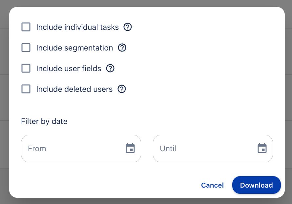The height and width of the screenshot is (204, 292).
Task: Open help for Include individual tasks
Action: click(128, 27)
